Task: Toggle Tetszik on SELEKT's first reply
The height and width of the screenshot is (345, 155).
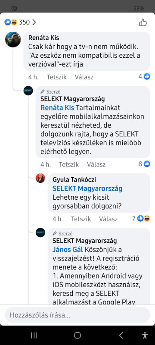Action: (x=69, y=165)
